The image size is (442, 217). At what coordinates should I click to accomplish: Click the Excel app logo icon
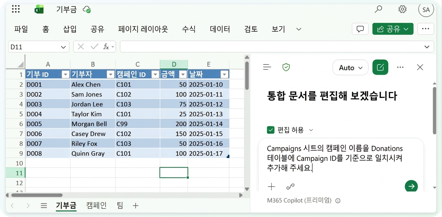[x=39, y=10]
